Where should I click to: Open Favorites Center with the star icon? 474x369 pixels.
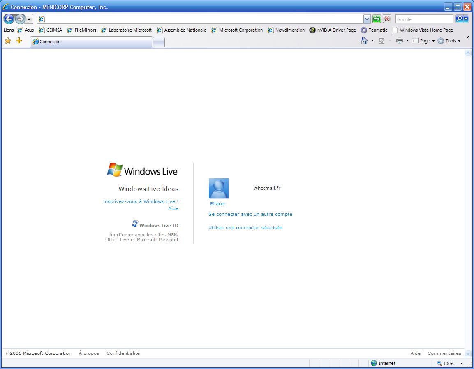click(x=8, y=41)
